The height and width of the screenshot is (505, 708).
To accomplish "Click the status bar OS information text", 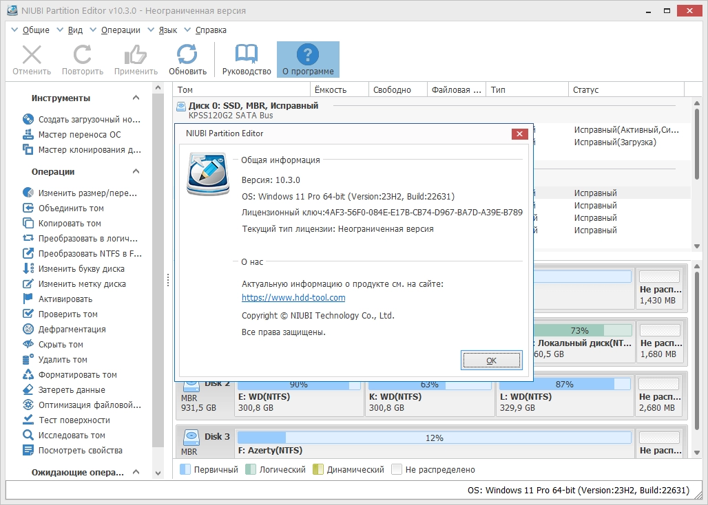I will pos(579,490).
